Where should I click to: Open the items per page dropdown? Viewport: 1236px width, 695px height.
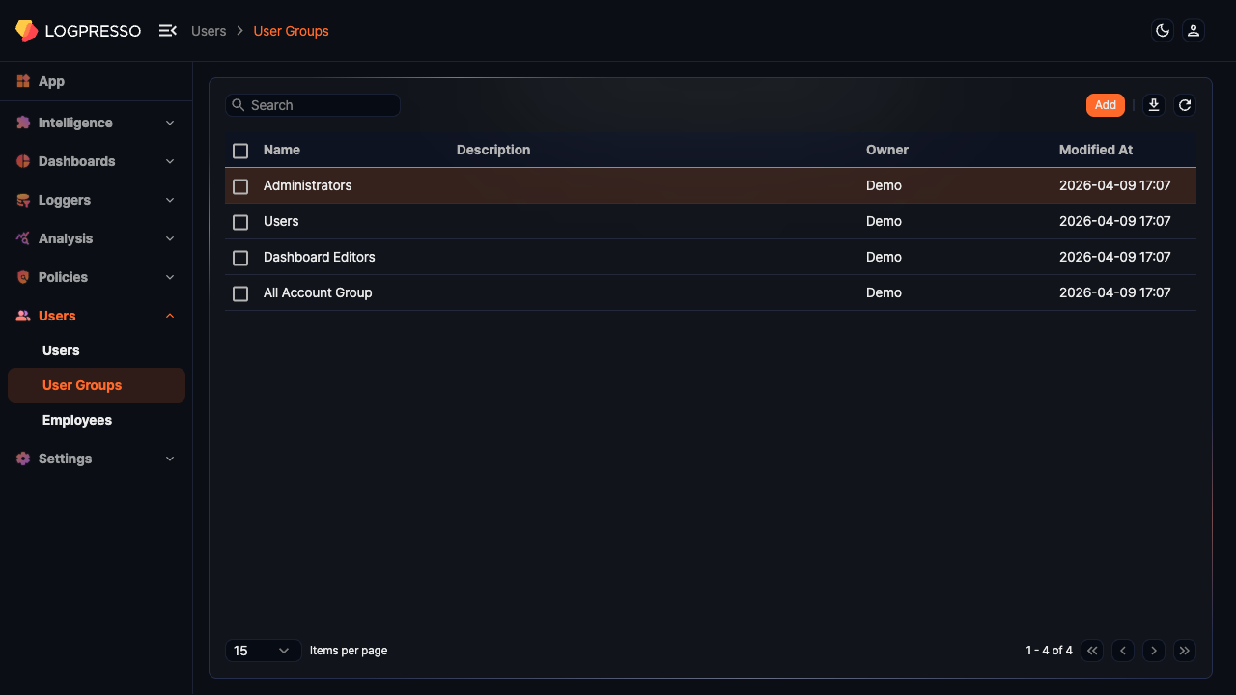[263, 651]
